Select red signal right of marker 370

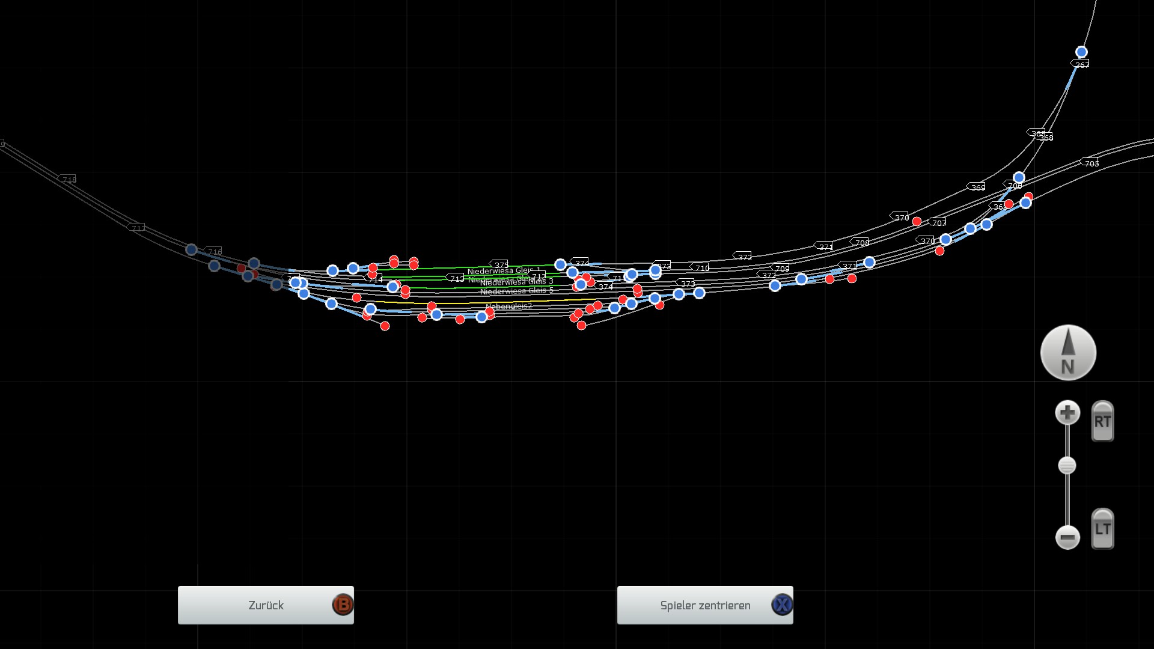coord(917,222)
